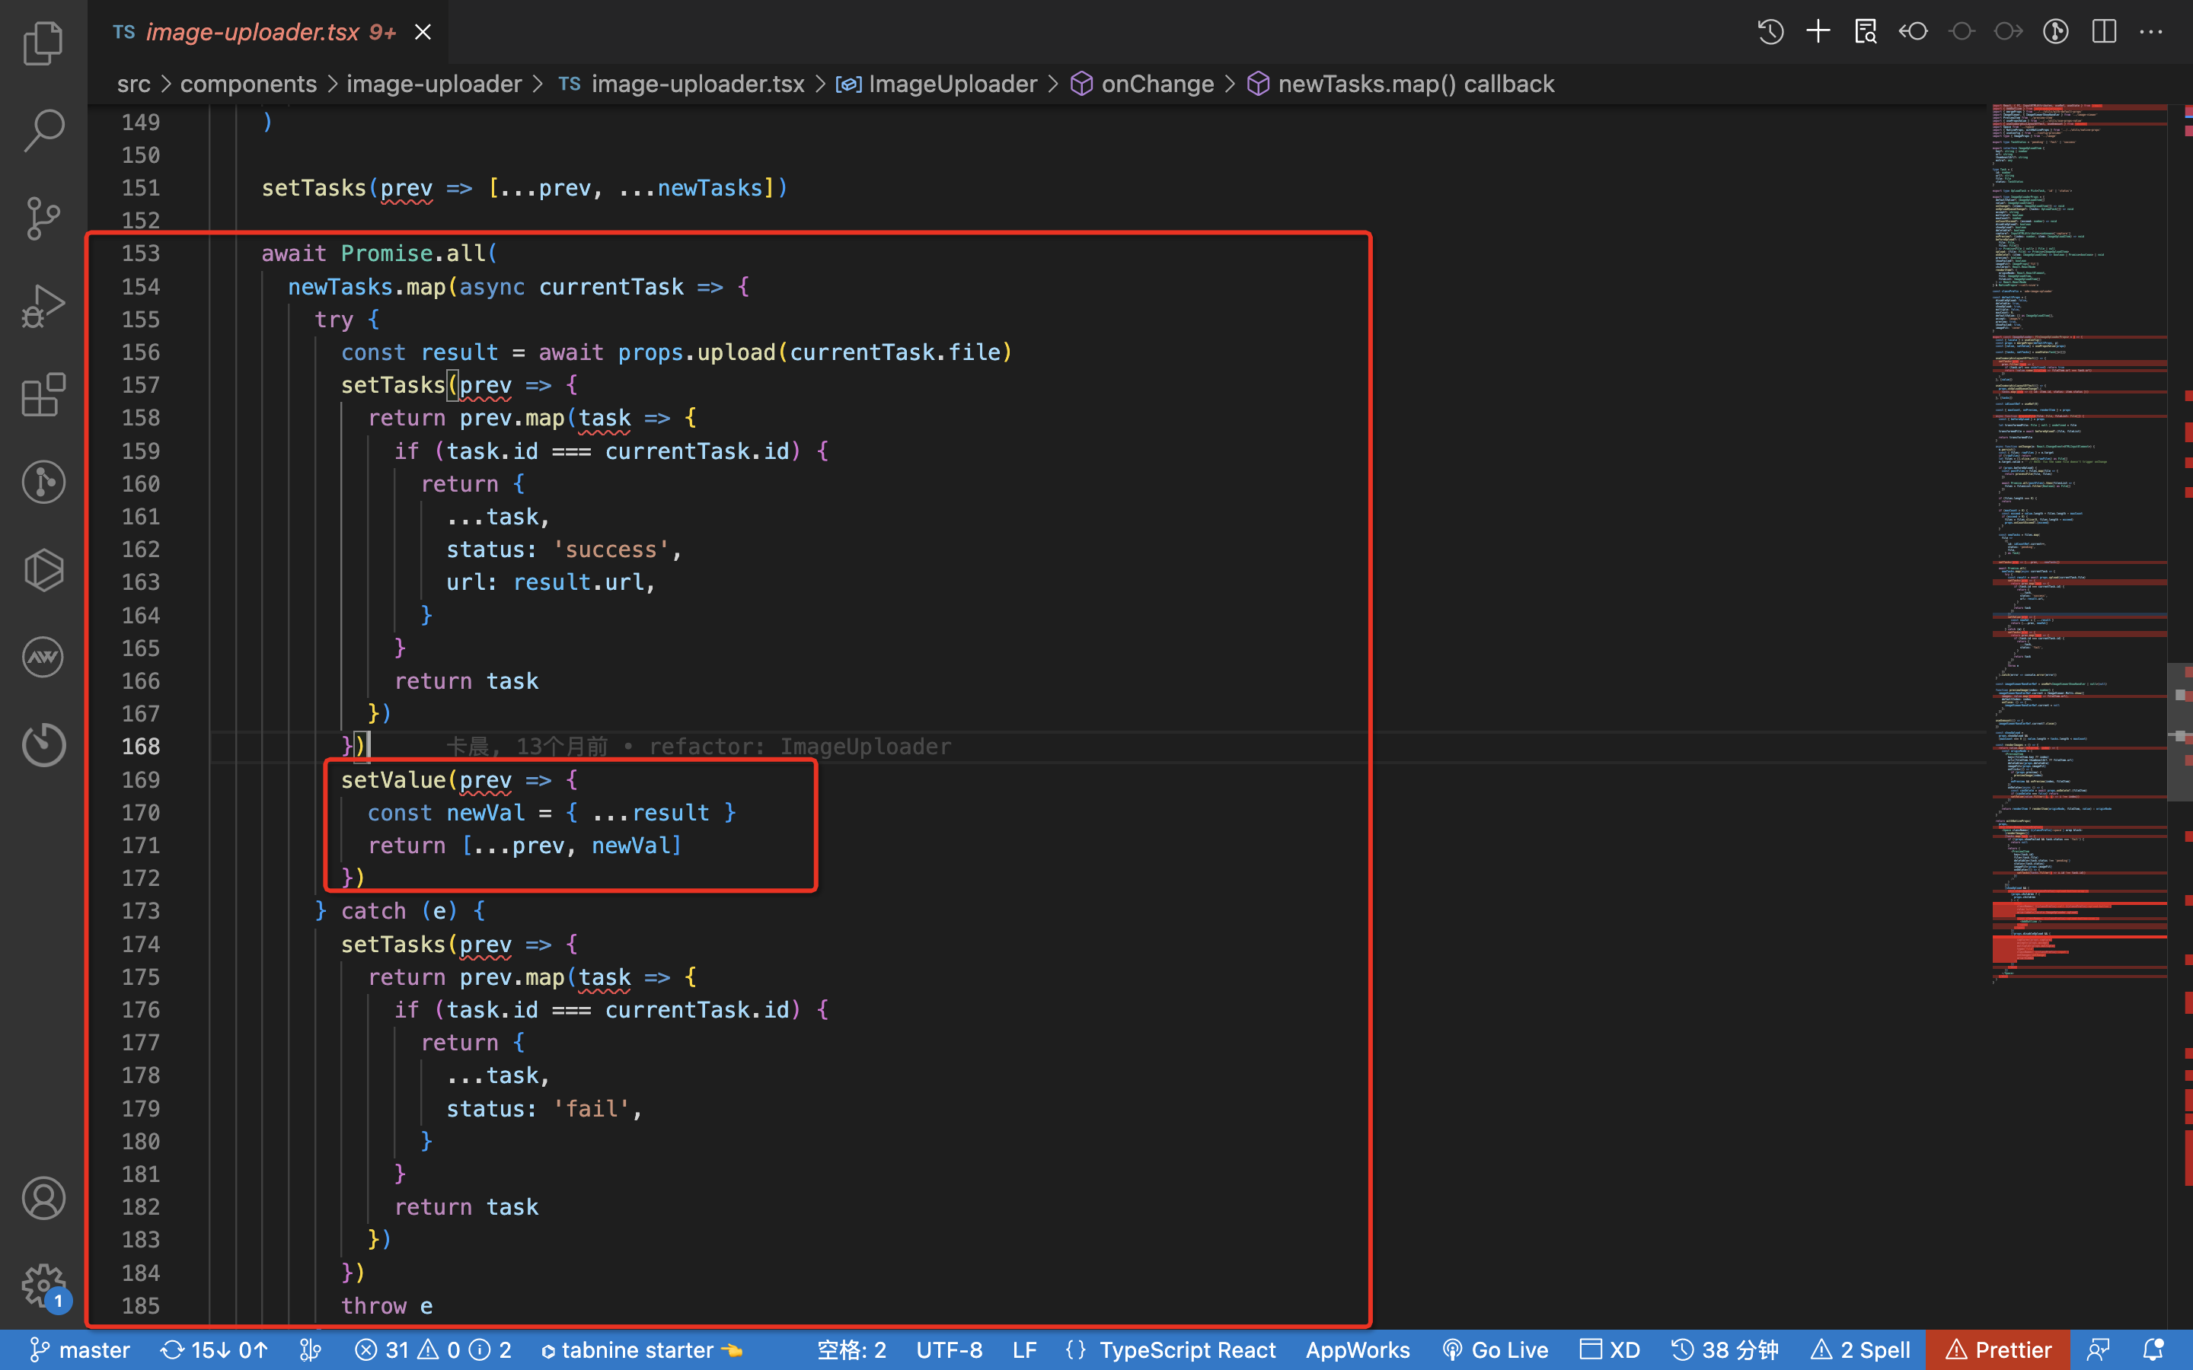
Task: Open 2 Spell warnings
Action: tap(1860, 1350)
